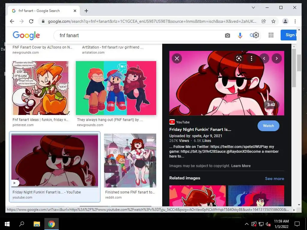Open the selected YouTube video result thumbnail
Screen dimensions: 307x230
click(x=55, y=161)
